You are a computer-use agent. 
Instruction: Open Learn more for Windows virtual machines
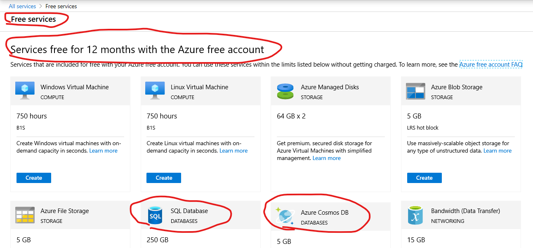coord(104,151)
